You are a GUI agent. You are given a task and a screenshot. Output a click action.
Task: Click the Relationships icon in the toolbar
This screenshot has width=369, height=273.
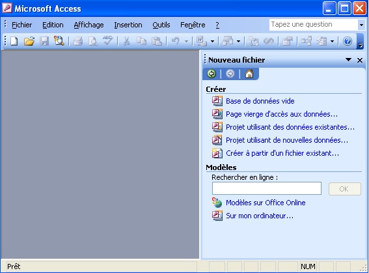point(307,41)
